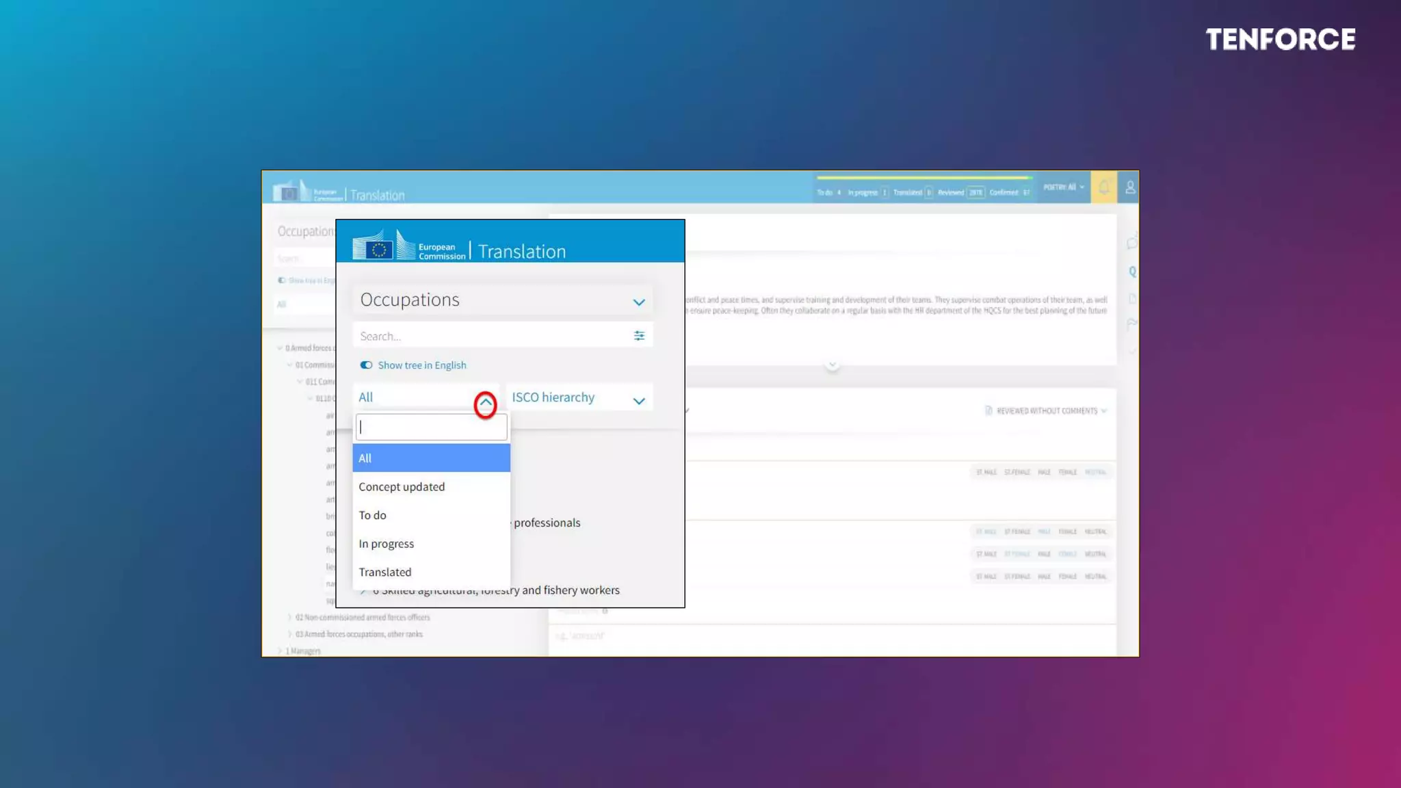
Task: Click the dropdown filter text field
Action: point(431,428)
